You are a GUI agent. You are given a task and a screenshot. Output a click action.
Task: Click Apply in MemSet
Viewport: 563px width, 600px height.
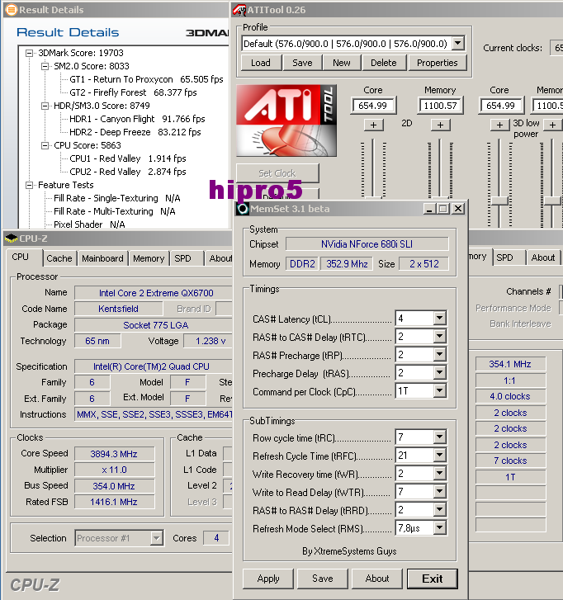pos(268,579)
